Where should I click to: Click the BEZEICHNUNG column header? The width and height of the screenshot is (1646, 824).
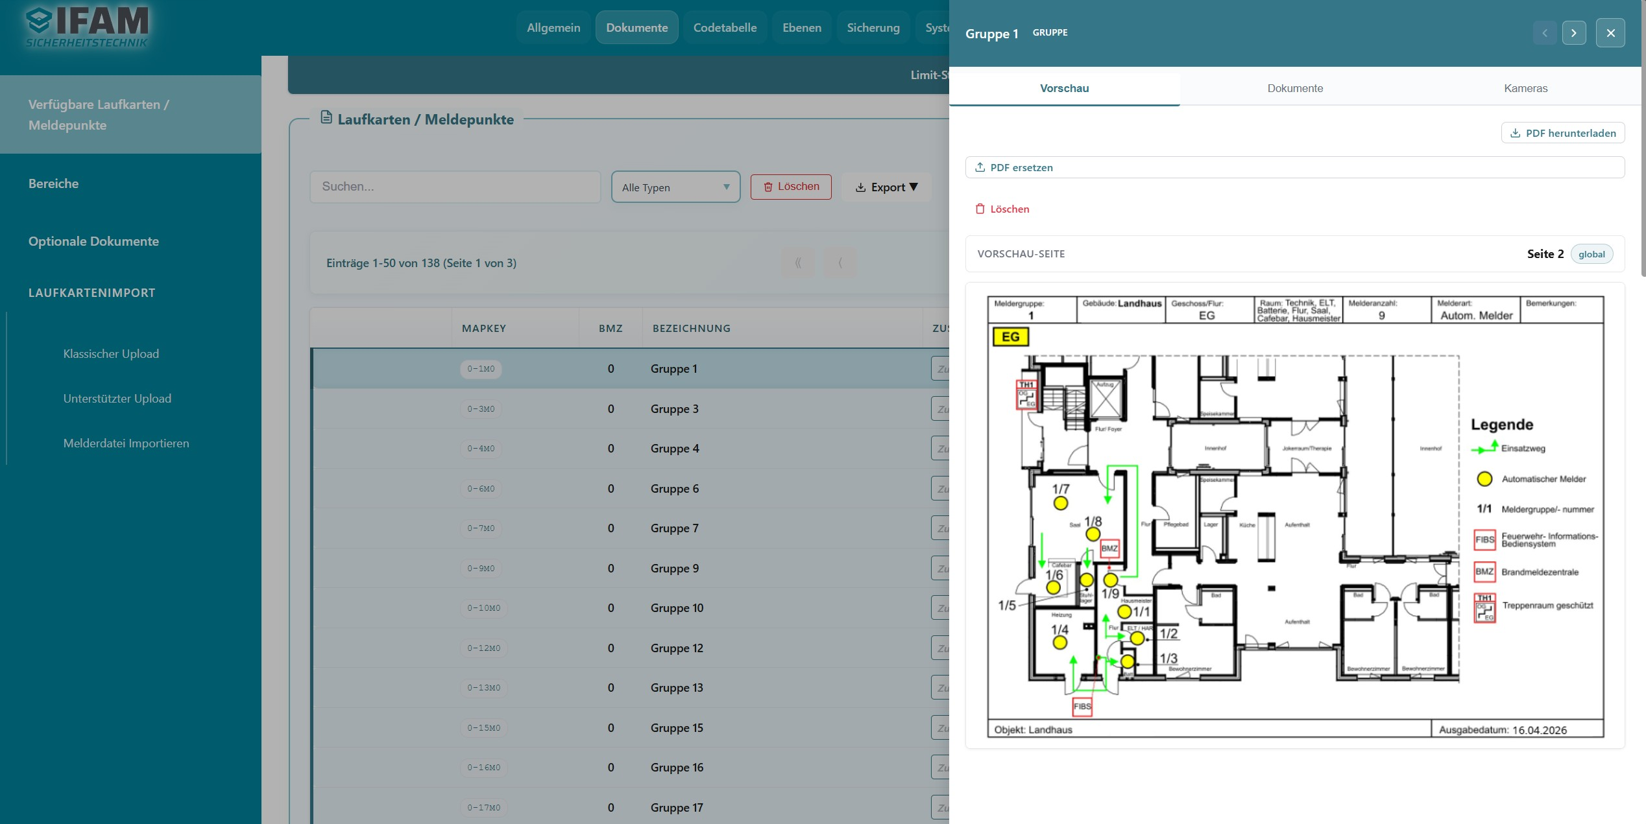pyautogui.click(x=692, y=328)
